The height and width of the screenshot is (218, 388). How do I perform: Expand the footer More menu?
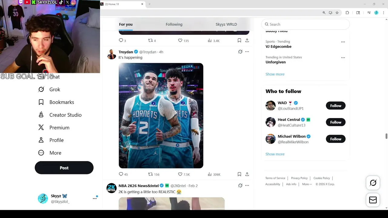tap(307, 184)
